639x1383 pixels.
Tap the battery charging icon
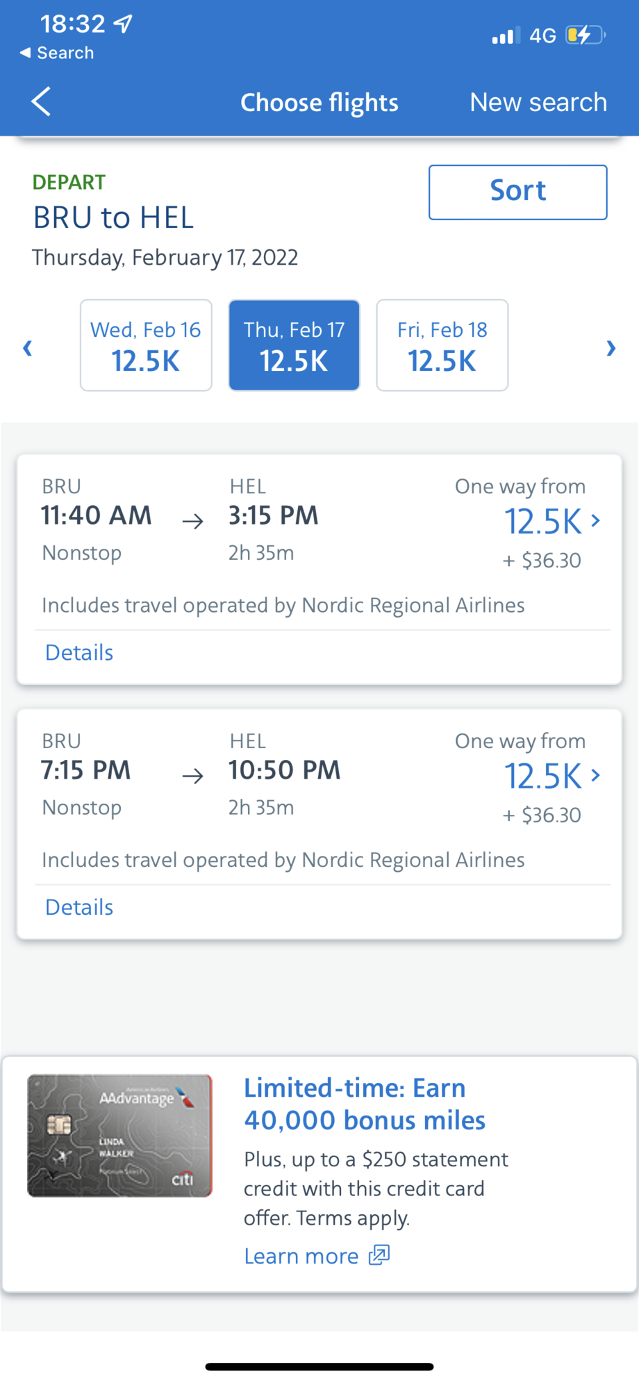click(x=586, y=35)
